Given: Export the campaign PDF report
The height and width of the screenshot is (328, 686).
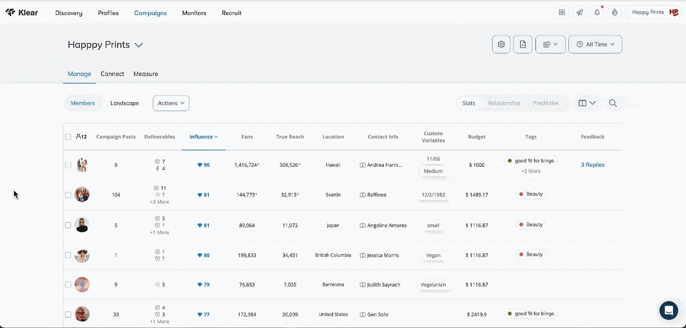Looking at the screenshot, I should point(523,44).
